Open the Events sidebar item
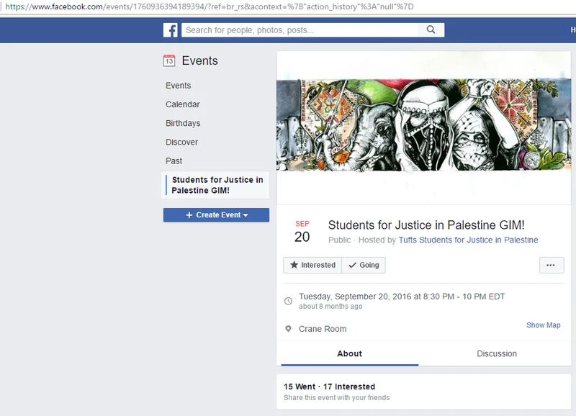Viewport: 576px width, 416px height. pos(178,86)
